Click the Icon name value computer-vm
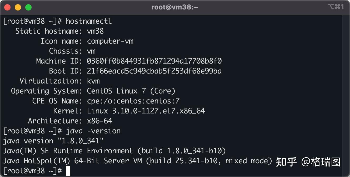 tap(110, 41)
